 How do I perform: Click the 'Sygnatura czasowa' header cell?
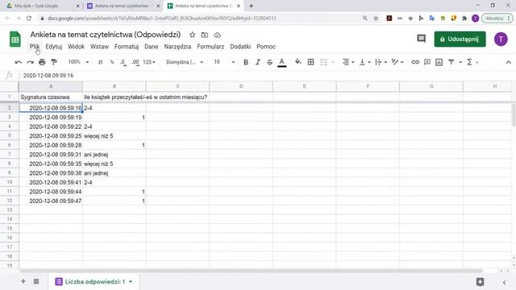[x=51, y=97]
